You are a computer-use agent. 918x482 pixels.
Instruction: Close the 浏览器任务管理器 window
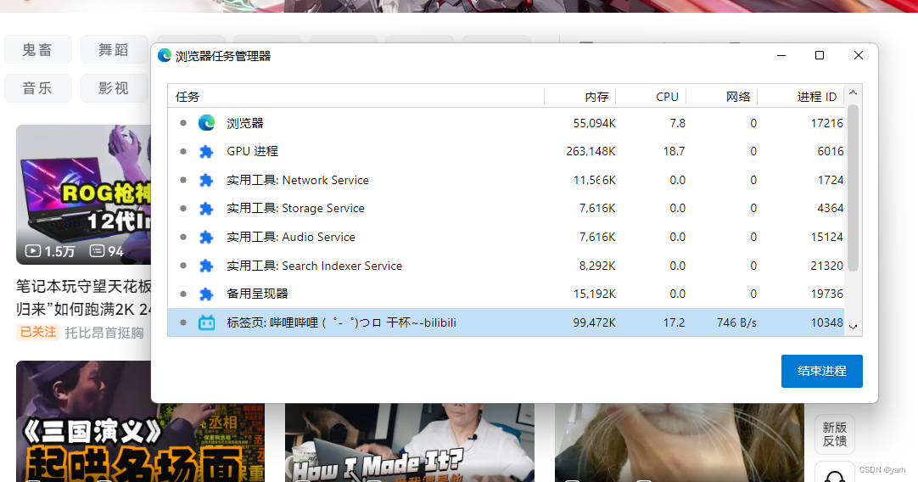click(859, 55)
